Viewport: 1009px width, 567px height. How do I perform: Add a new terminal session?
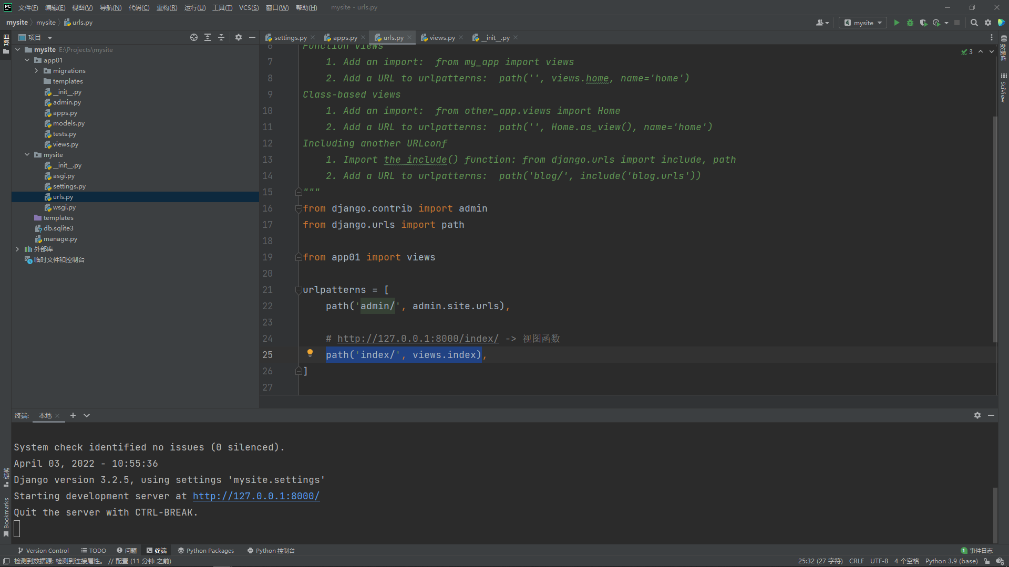click(x=73, y=415)
